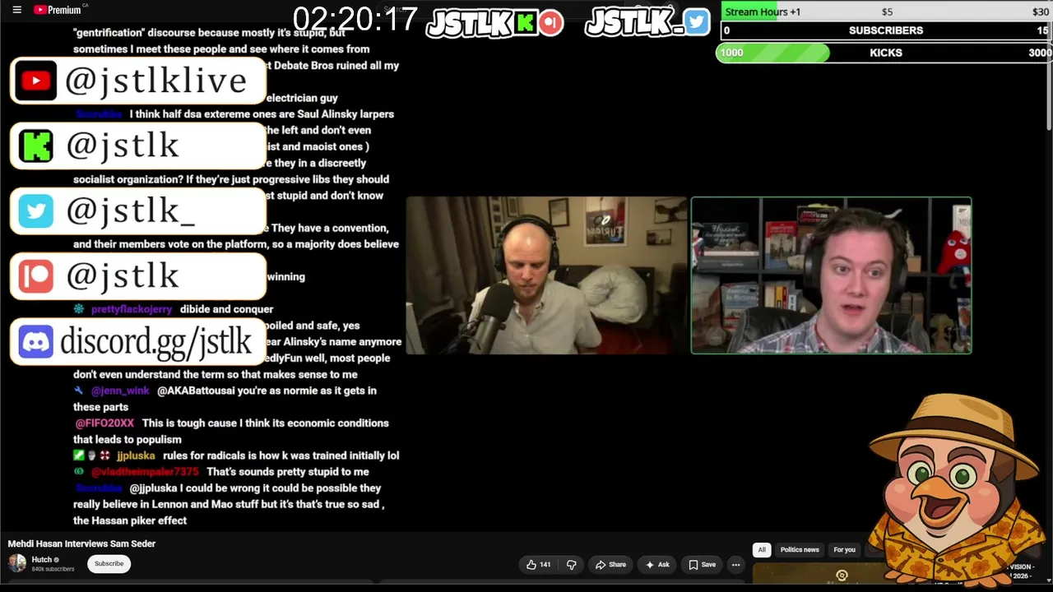Click the bald host's webcam feed

546,275
